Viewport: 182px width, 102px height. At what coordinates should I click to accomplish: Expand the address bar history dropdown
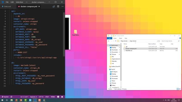click(157, 41)
